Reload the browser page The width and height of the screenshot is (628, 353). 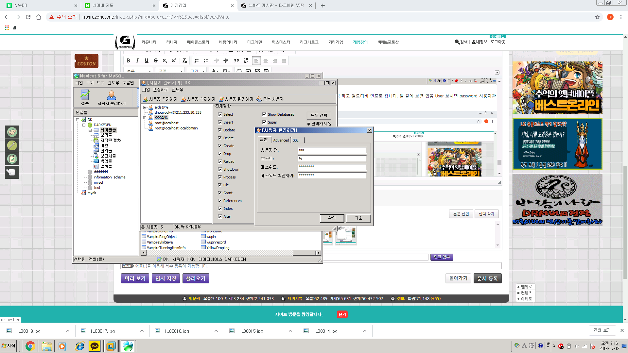tap(28, 17)
